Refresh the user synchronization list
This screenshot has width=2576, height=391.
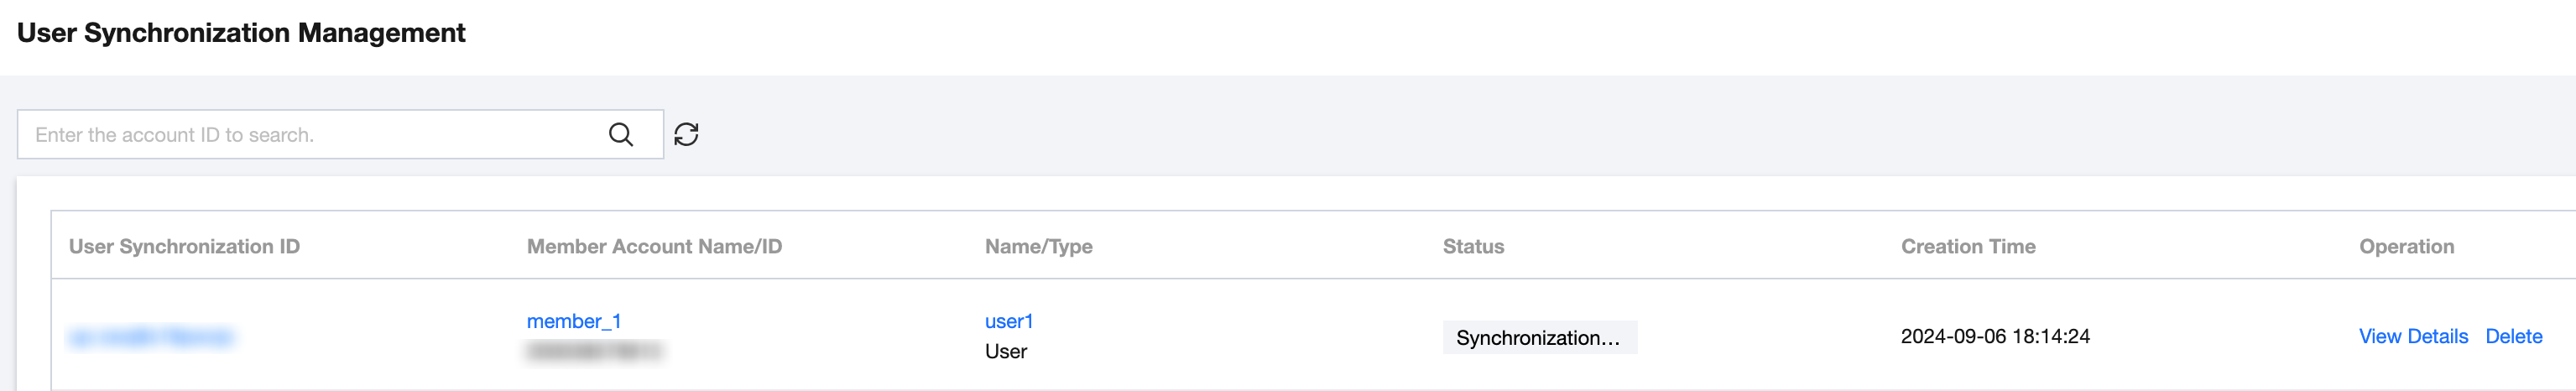(686, 135)
